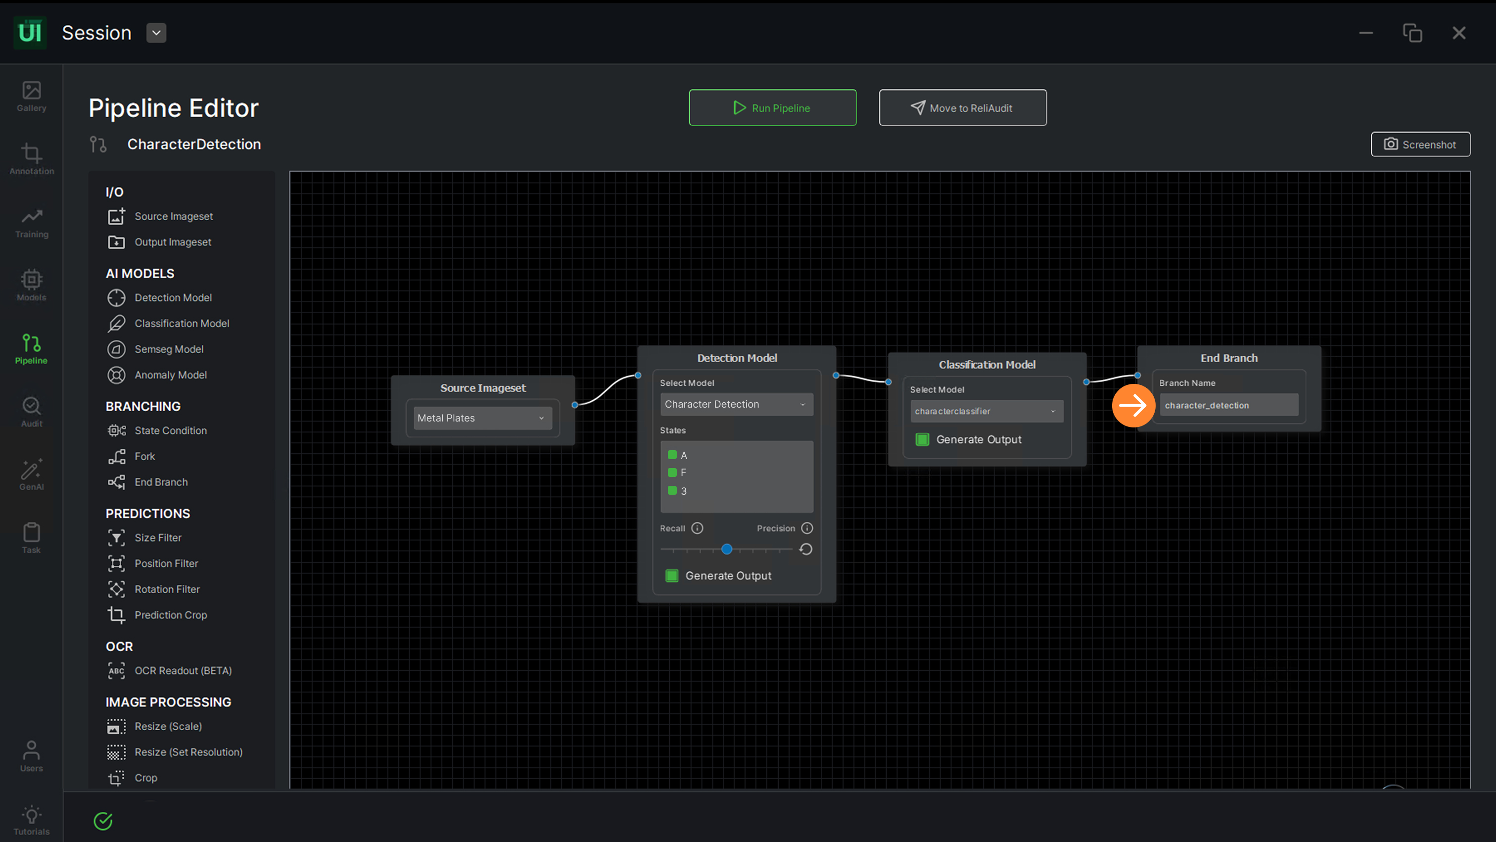Open the Metal Plates imageset dropdown

click(x=483, y=418)
